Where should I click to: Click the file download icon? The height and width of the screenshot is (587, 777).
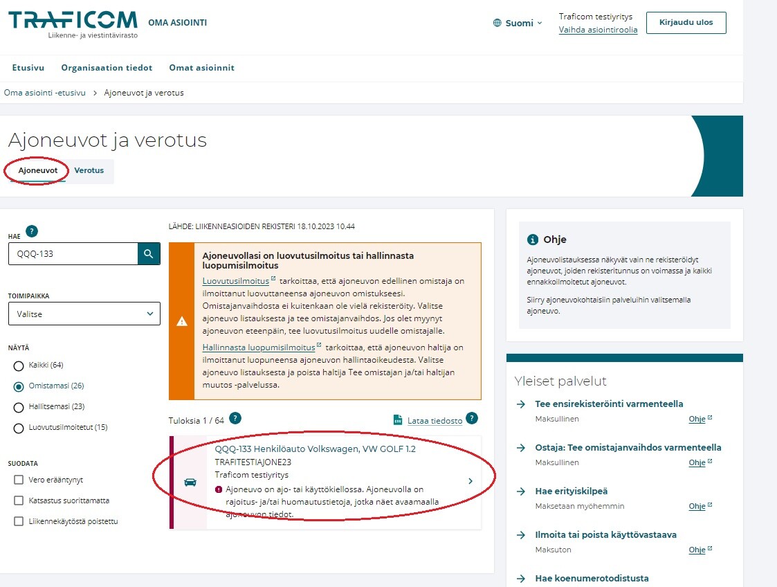pos(398,420)
